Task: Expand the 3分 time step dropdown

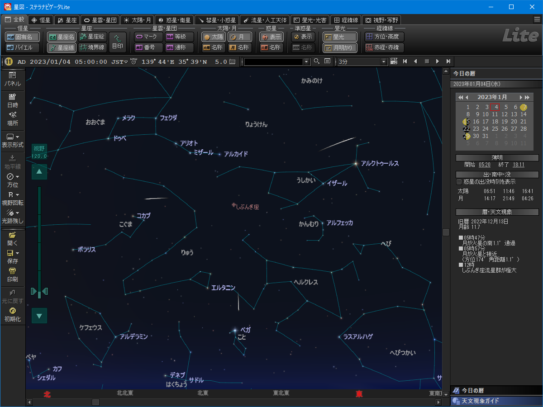Action: [384, 62]
